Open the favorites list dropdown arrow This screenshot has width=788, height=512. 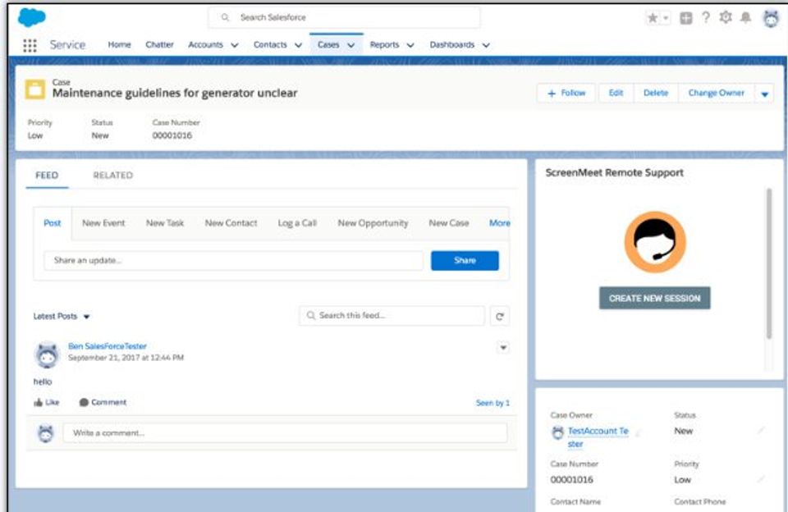click(x=666, y=18)
